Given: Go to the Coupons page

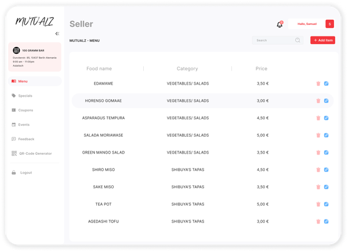Looking at the screenshot, I should (26, 110).
